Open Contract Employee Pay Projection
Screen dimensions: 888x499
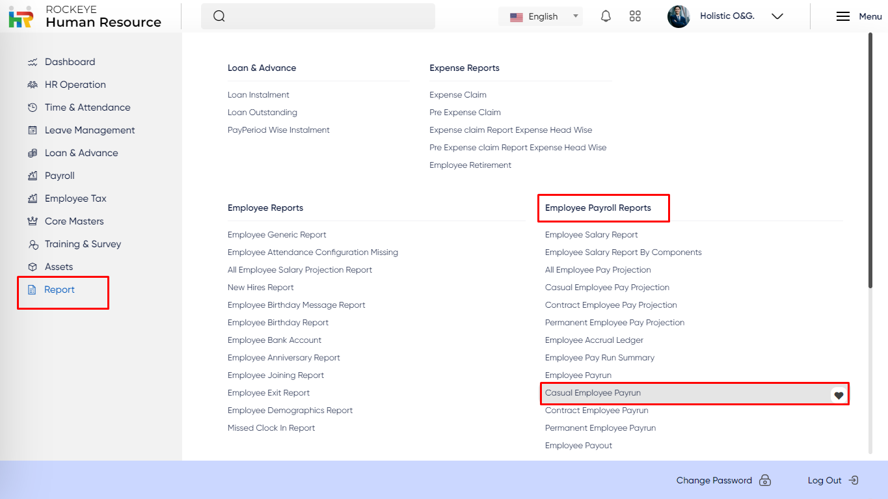611,305
